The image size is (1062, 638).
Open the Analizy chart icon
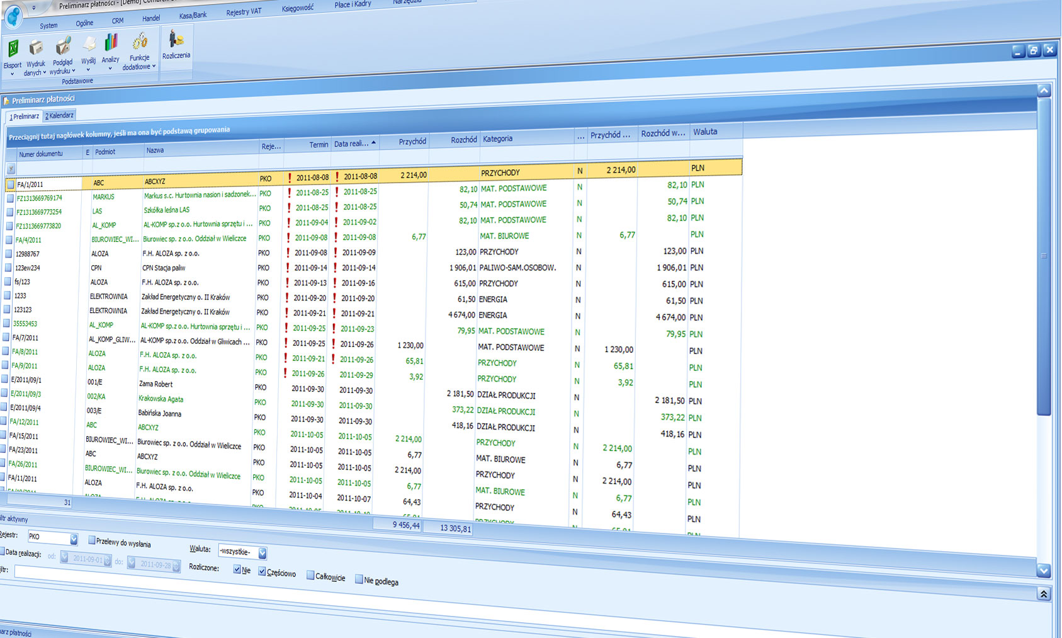111,43
